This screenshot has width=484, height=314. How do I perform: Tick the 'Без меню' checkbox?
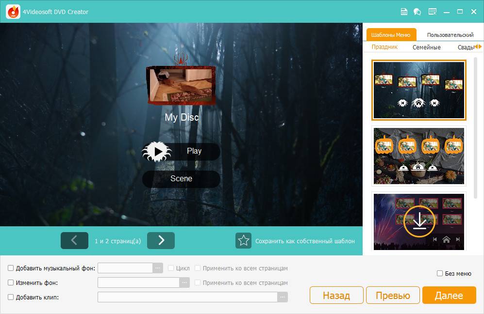click(x=440, y=273)
